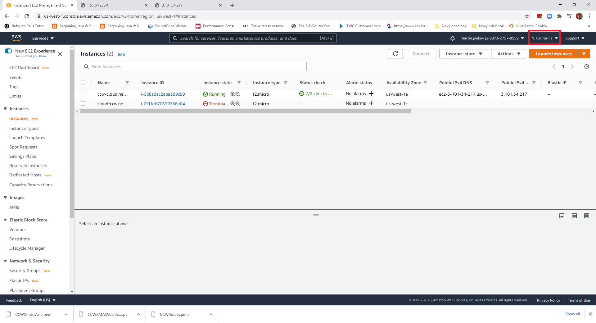596x323 pixels.
Task: Check the ccw-cloud instance row checkbox
Action: point(83,94)
